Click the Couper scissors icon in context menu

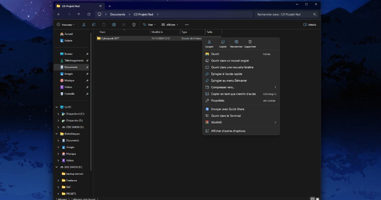tap(209, 42)
